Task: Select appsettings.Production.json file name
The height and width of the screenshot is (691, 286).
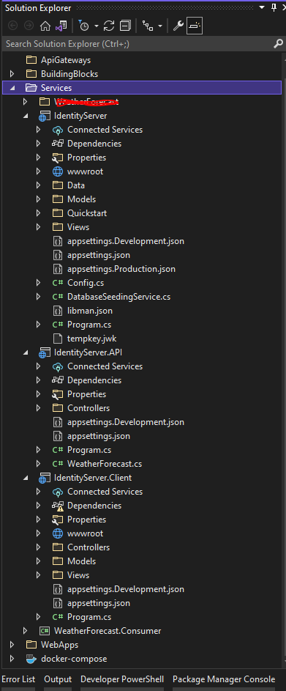Action: [121, 269]
